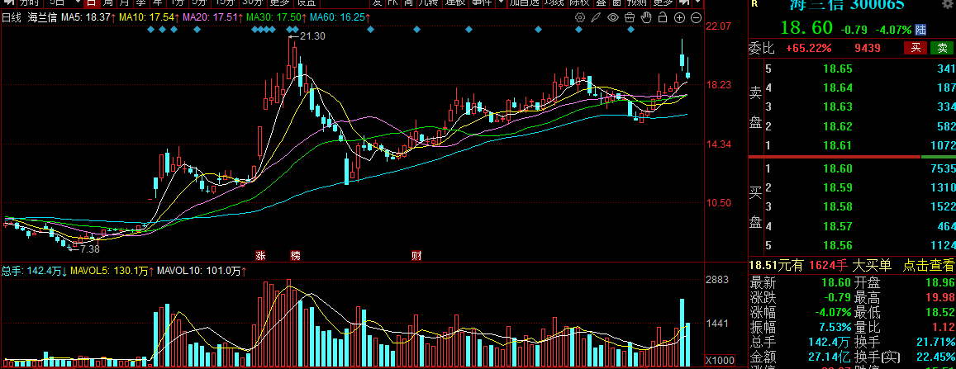
Task: Click the green 卖 sell button
Action: coord(942,48)
